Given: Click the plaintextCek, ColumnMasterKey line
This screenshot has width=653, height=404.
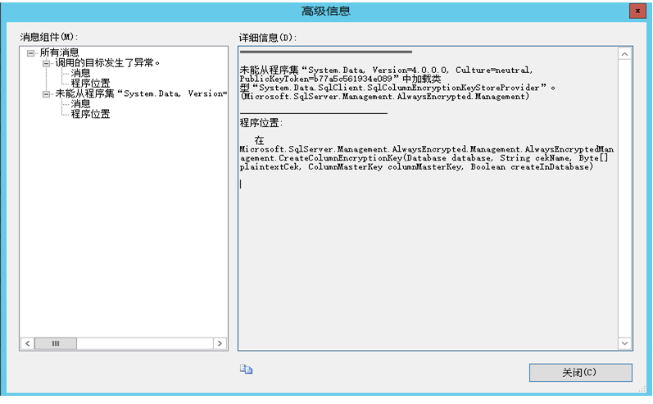Looking at the screenshot, I should point(416,166).
